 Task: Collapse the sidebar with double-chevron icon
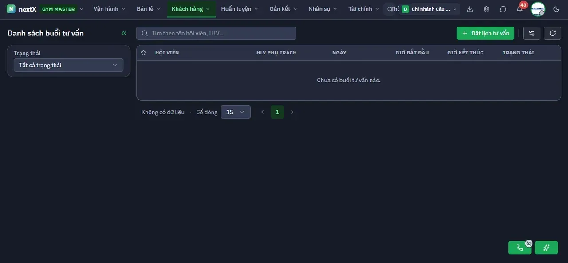click(x=124, y=33)
